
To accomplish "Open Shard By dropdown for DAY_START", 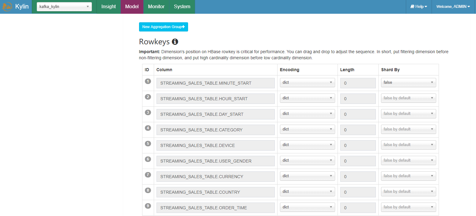I will [409, 114].
